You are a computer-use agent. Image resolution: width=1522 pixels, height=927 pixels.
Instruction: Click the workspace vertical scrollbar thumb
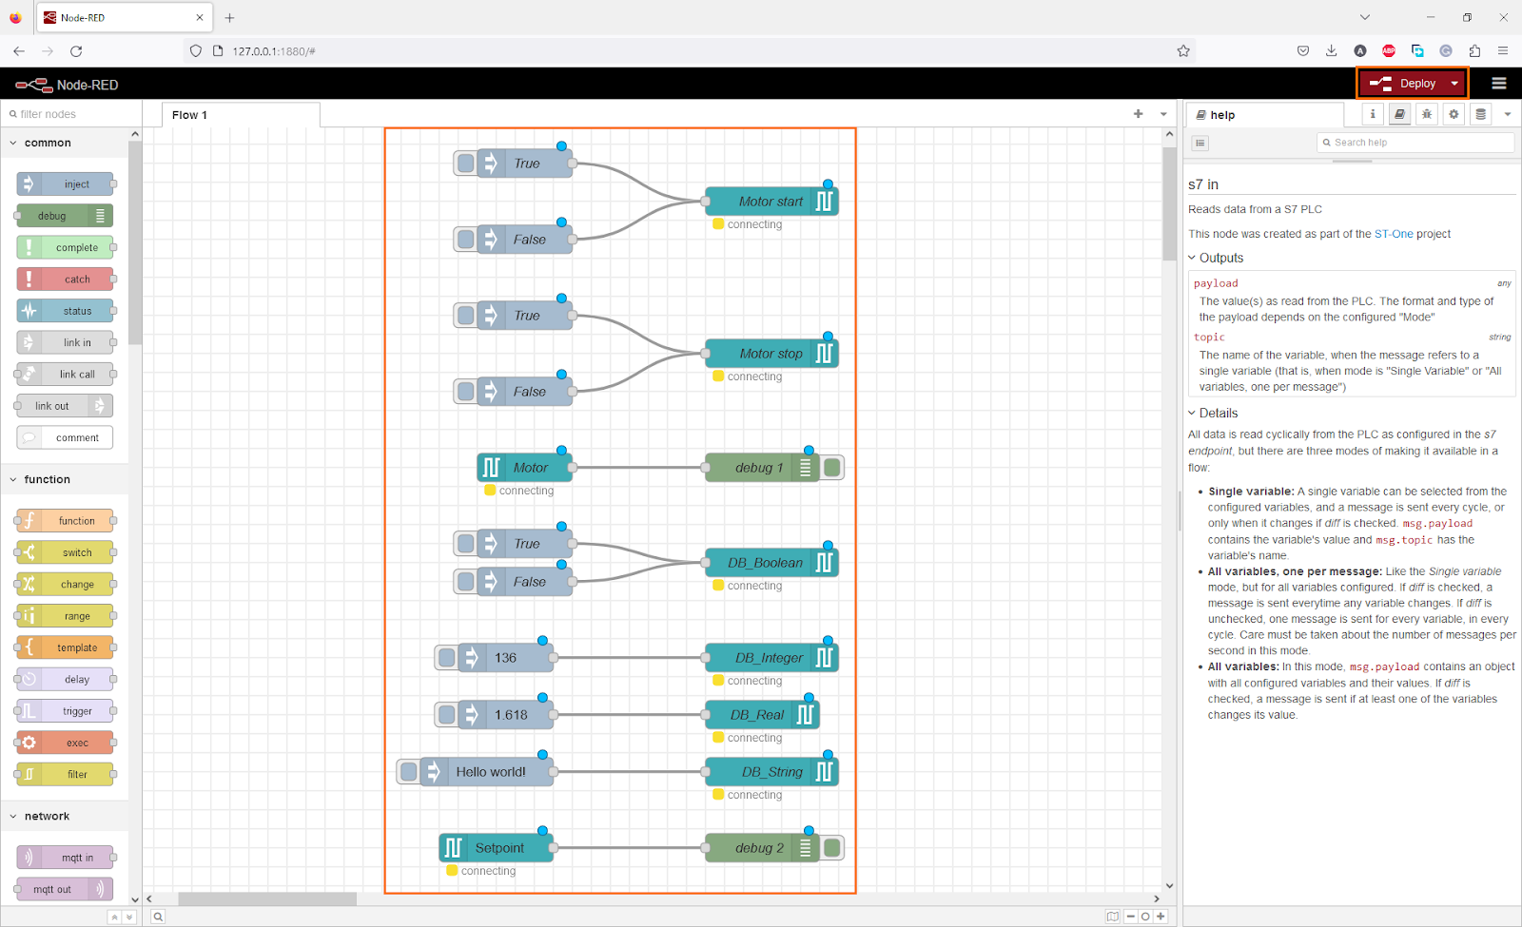pos(1169,203)
